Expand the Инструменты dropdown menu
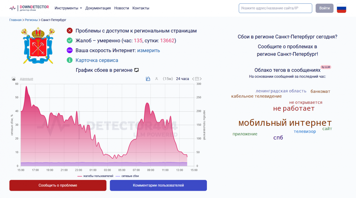The width and height of the screenshot is (356, 198). tap(68, 8)
